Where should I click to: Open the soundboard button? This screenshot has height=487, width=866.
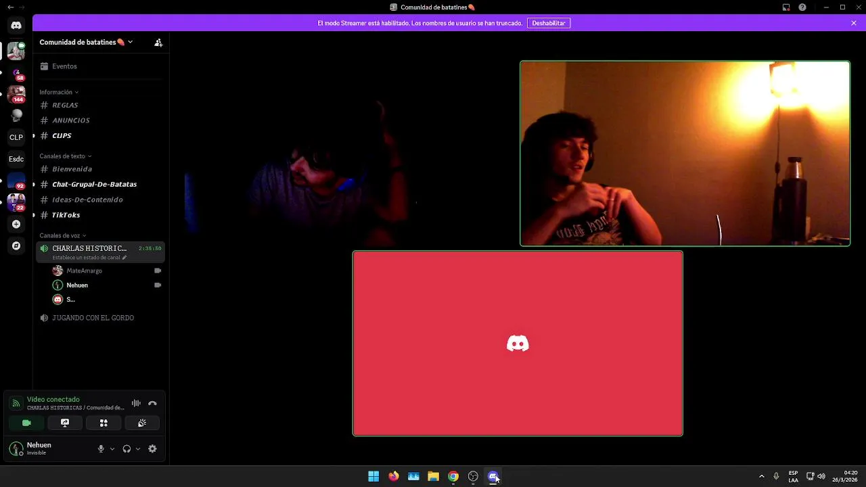142,423
